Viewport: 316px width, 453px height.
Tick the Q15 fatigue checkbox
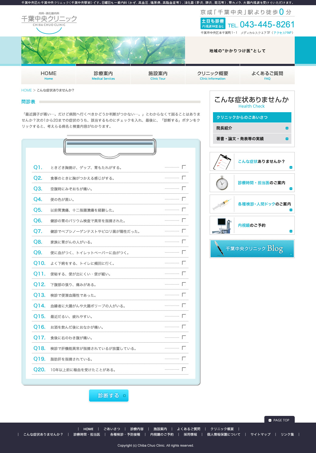click(184, 316)
